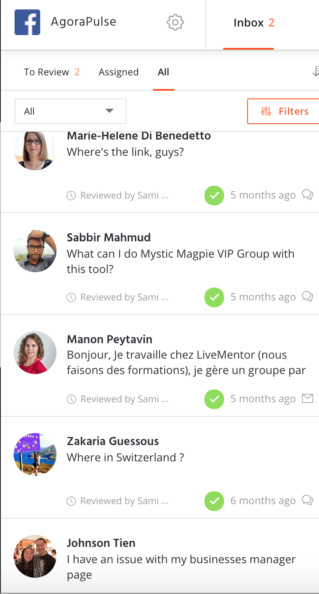Expand the All item-type dropdown
319x594 pixels.
(x=71, y=111)
